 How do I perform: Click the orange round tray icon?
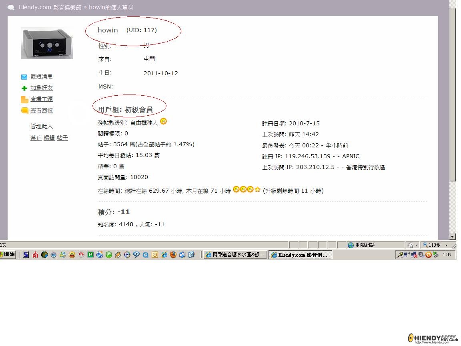429,255
